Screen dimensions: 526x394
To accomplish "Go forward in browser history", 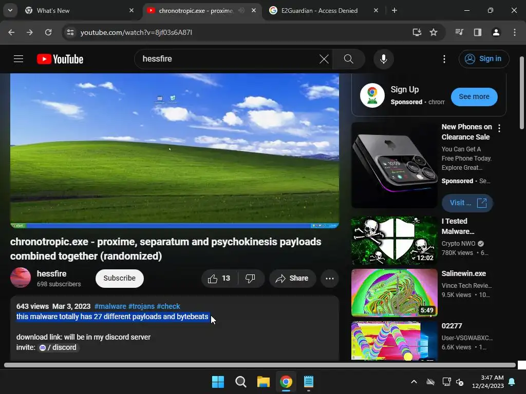I will pos(30,32).
